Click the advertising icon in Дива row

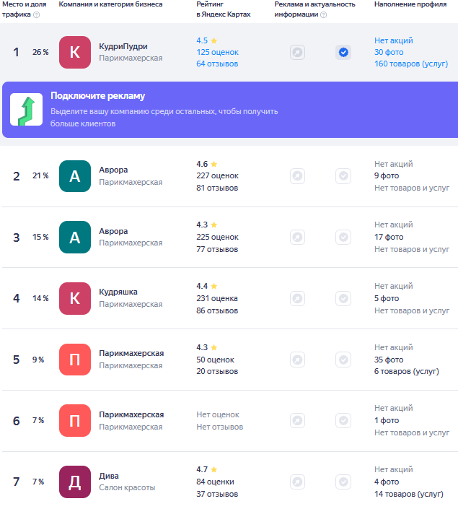click(x=297, y=482)
